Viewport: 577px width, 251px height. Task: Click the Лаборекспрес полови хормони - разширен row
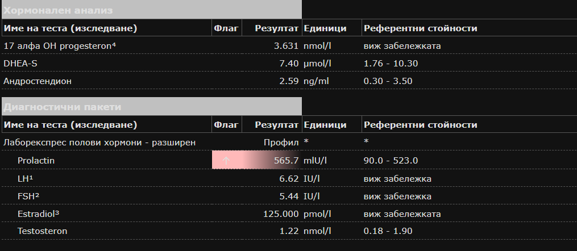click(x=99, y=142)
